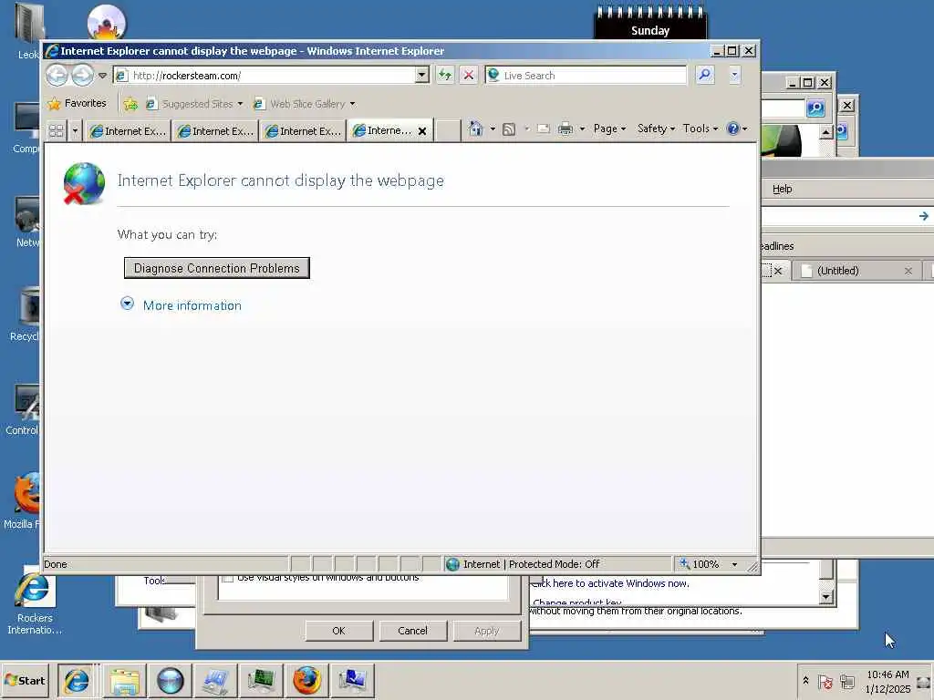Viewport: 934px width, 700px height.
Task: Open the tab list dropdown arrow
Action: (x=75, y=130)
